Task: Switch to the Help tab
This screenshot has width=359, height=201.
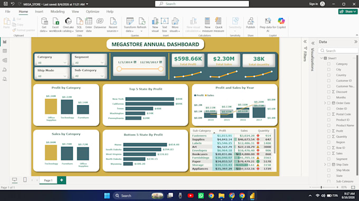Action: pos(110,12)
